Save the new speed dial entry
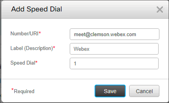 [110, 91]
